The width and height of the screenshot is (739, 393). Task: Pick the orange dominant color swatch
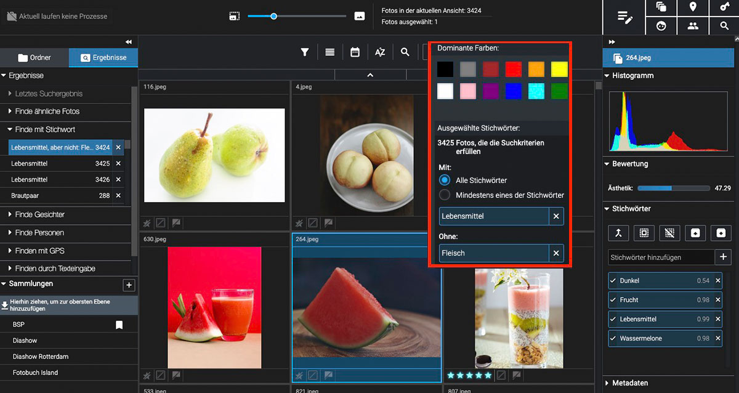pos(536,69)
